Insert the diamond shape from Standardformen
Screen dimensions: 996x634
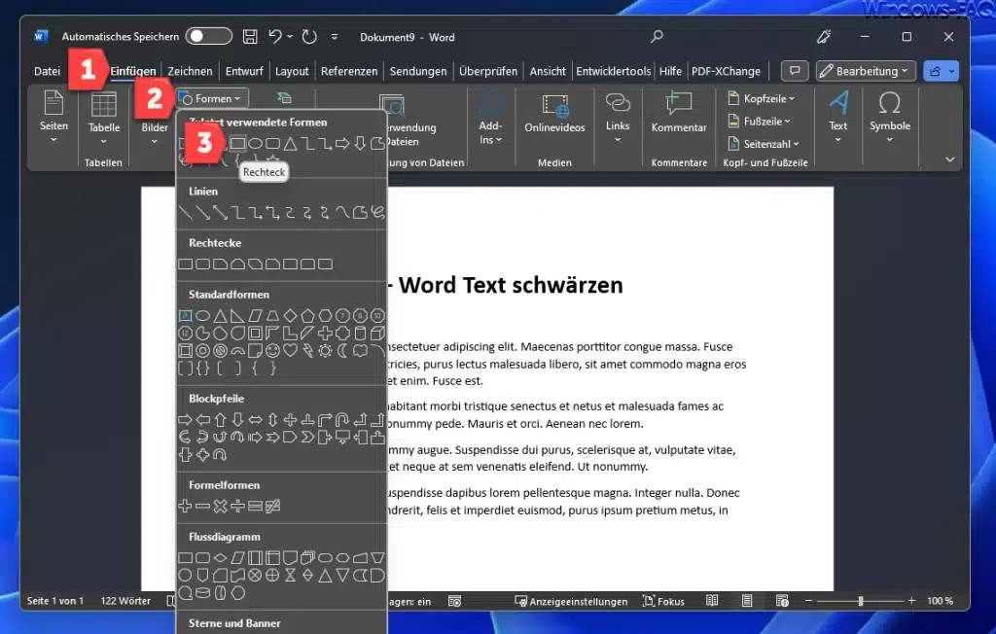click(290, 316)
